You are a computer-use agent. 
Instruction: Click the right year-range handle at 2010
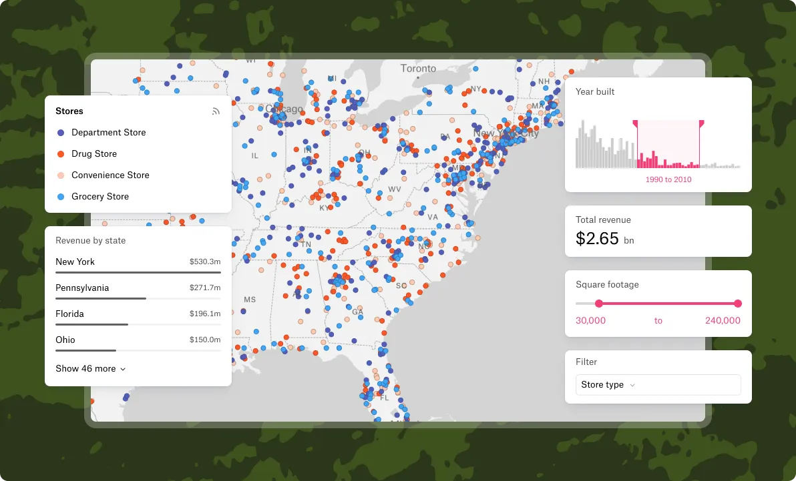point(701,124)
